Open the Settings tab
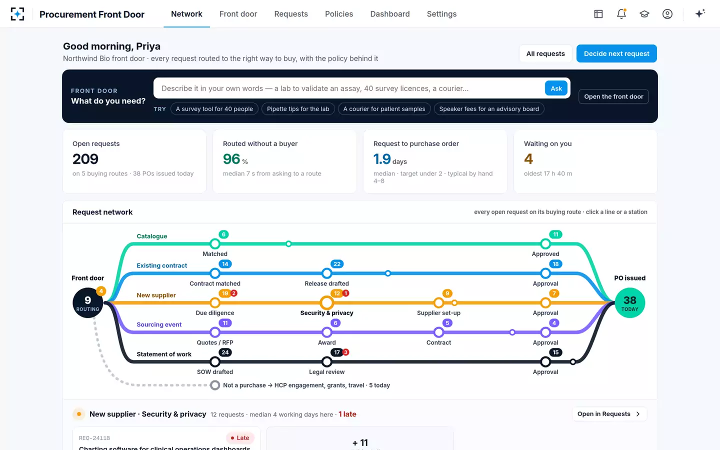The width and height of the screenshot is (720, 450). [441, 14]
